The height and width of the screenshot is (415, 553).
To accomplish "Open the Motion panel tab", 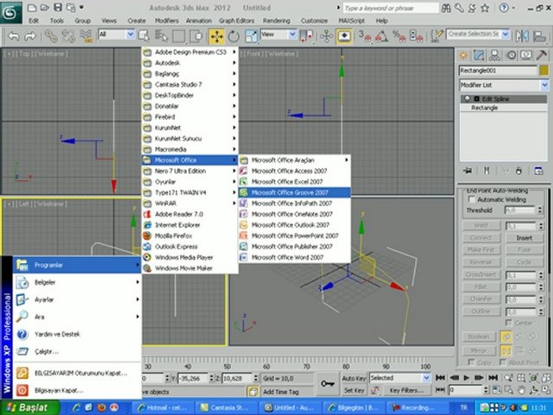I will pyautogui.click(x=511, y=55).
